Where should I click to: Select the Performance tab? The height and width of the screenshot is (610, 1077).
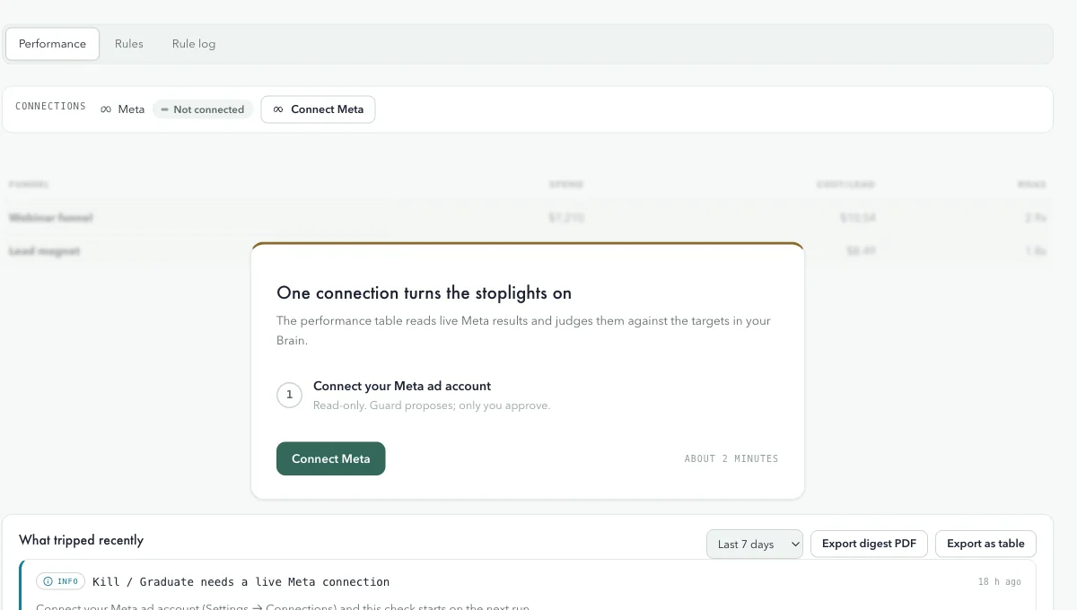[x=53, y=44]
